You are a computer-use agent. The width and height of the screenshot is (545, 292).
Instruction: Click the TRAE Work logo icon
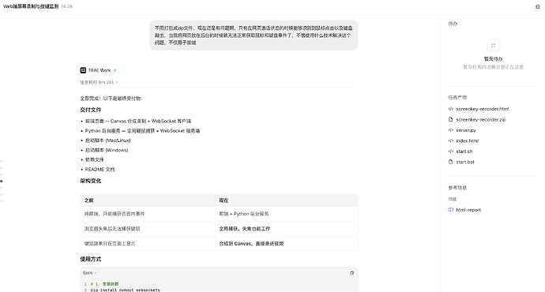[83, 70]
